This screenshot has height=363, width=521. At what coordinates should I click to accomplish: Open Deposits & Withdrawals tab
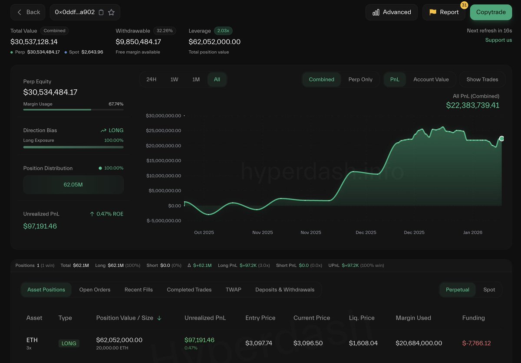284,290
